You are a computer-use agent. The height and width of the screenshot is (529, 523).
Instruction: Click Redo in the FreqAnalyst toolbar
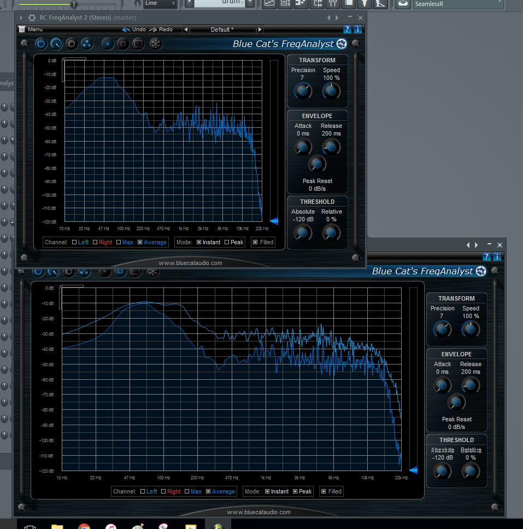pos(161,30)
